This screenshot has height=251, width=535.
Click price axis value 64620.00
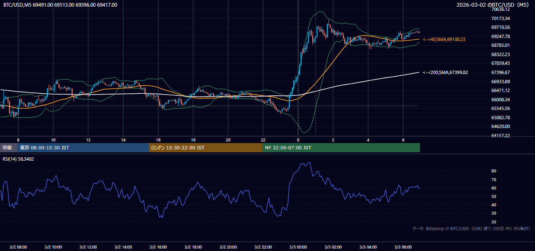(501, 126)
